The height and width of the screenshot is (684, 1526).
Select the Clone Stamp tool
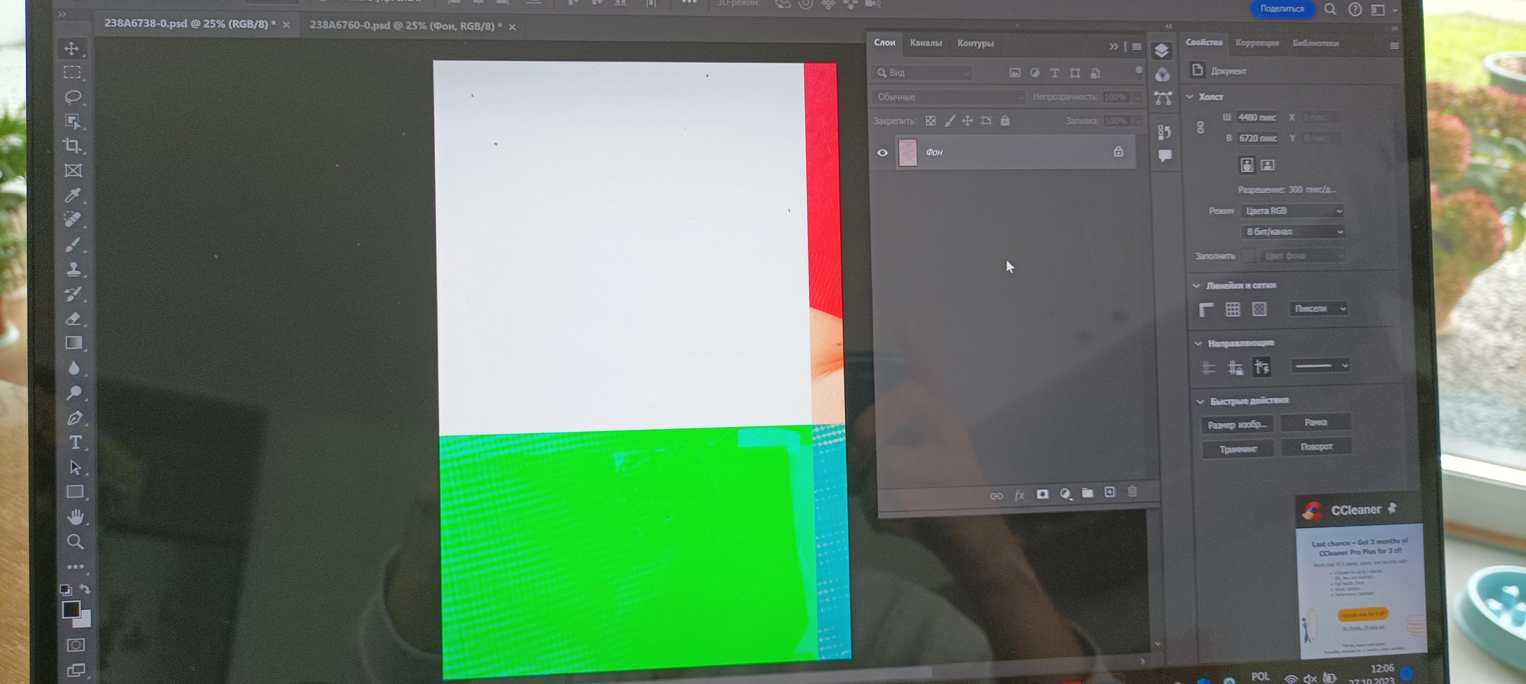pyautogui.click(x=74, y=270)
